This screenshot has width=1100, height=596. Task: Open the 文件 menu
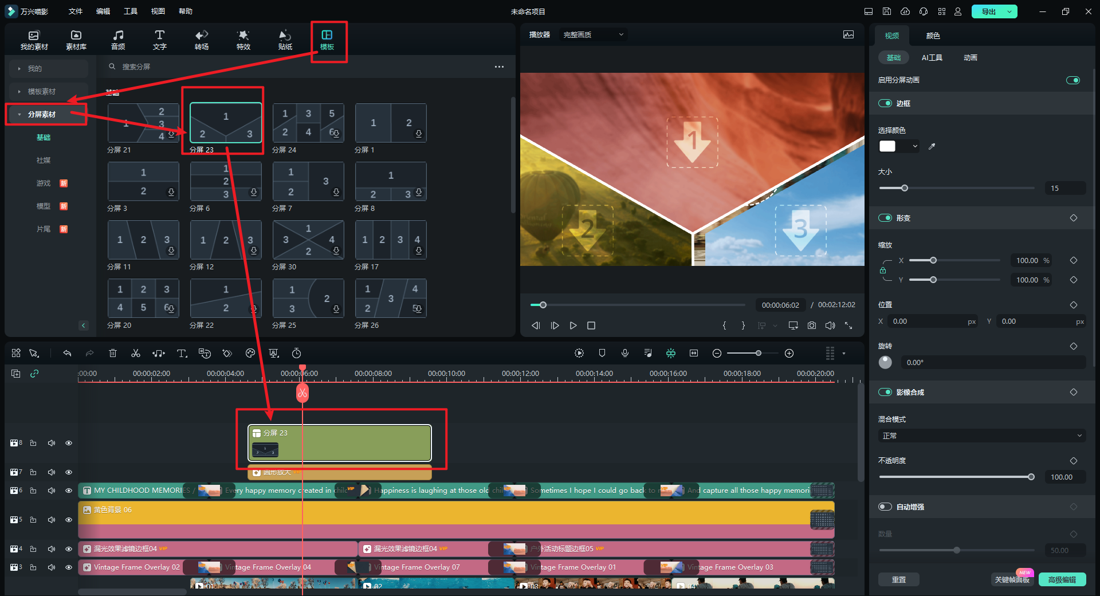coord(75,11)
